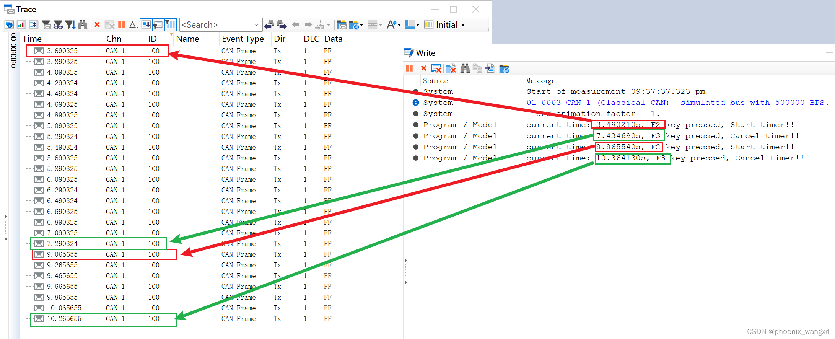835x339 pixels.
Task: Click the Chn column header
Action: pos(114,39)
